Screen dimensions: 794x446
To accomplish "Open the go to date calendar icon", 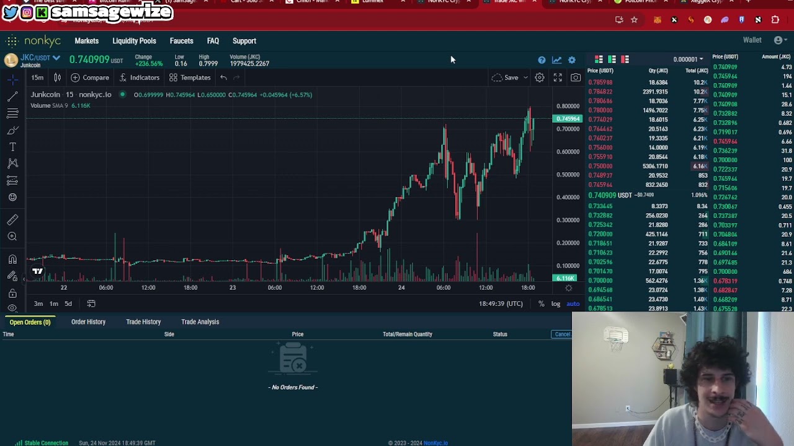I will click(91, 304).
